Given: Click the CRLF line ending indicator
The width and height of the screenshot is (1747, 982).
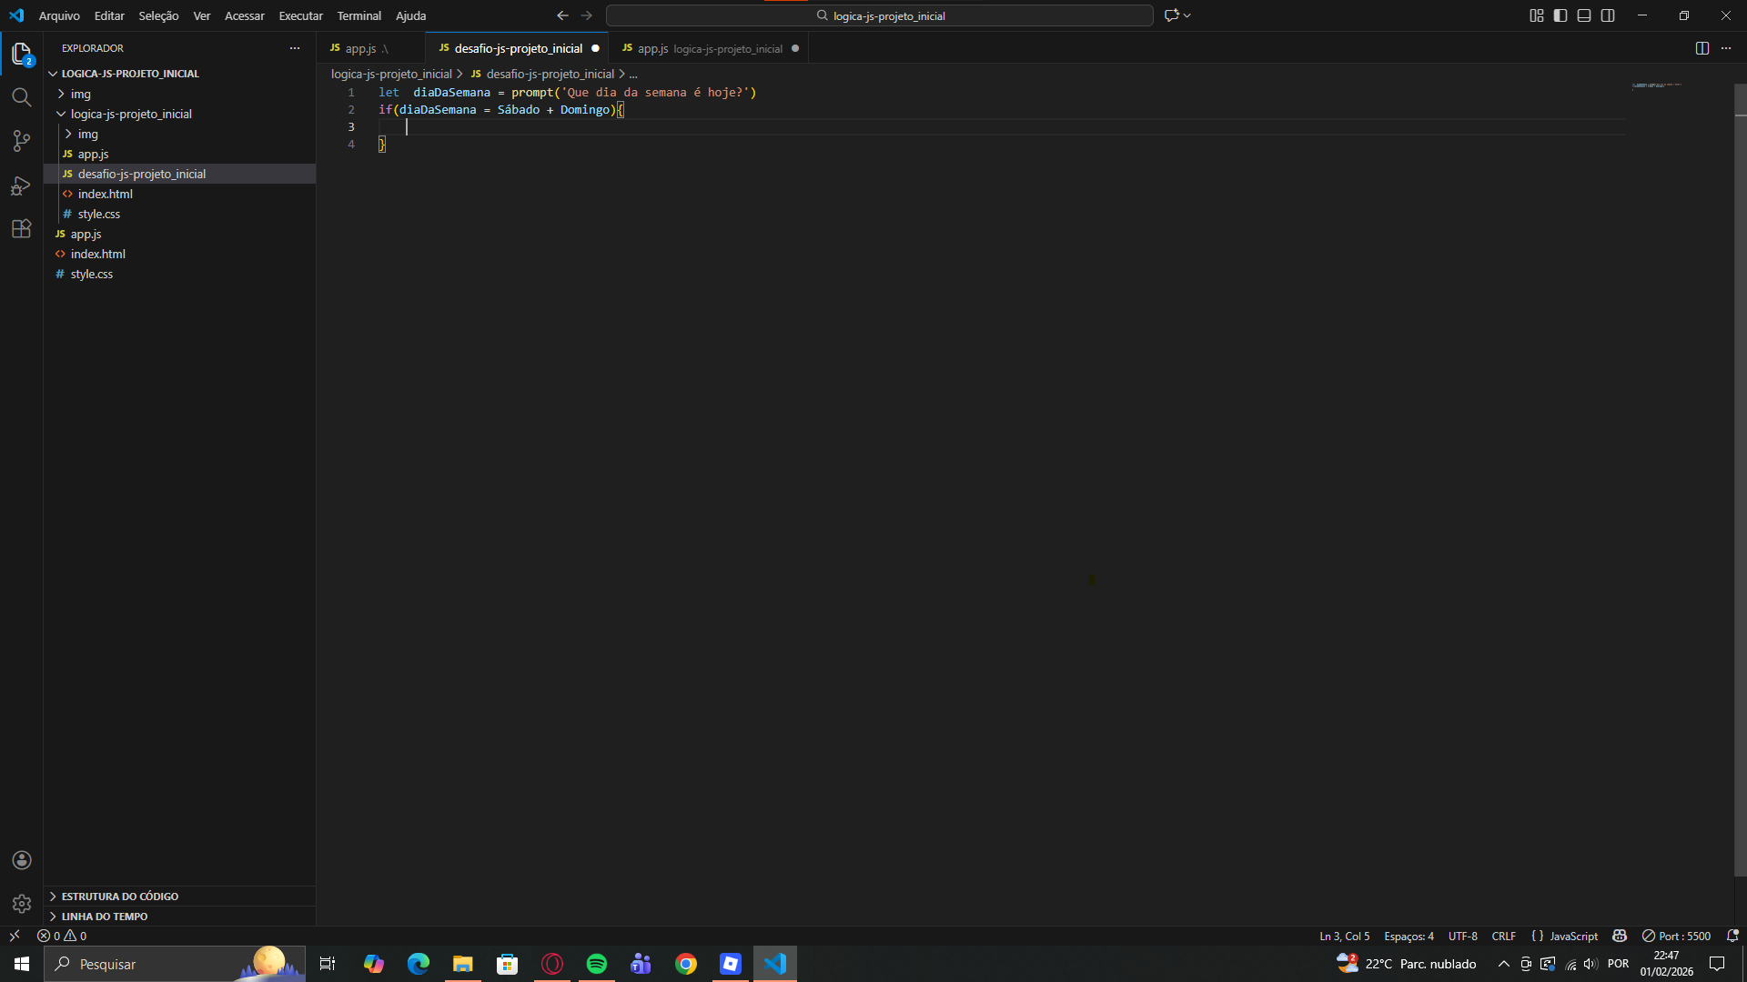Looking at the screenshot, I should point(1503,936).
